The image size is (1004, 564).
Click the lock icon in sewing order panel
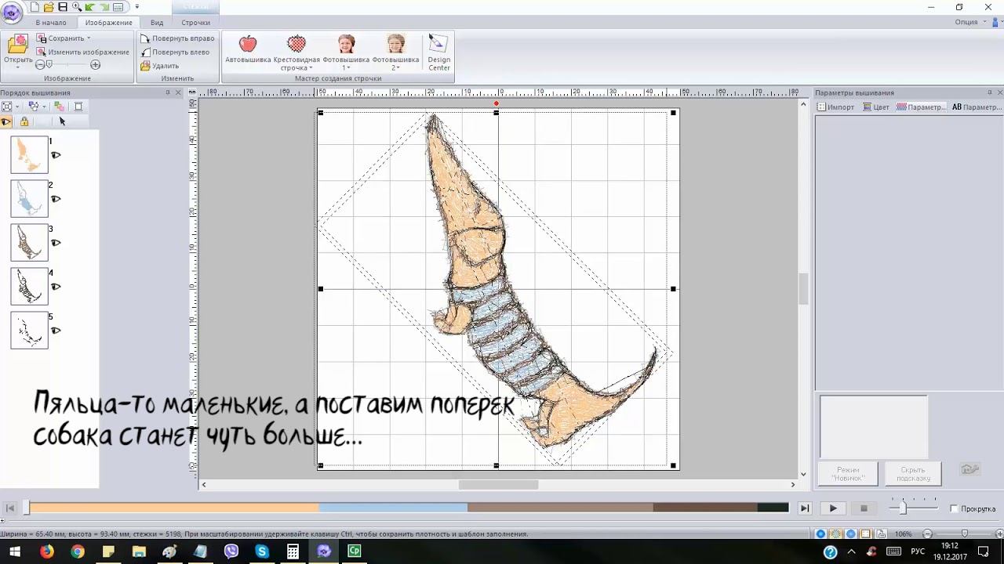[x=24, y=121]
